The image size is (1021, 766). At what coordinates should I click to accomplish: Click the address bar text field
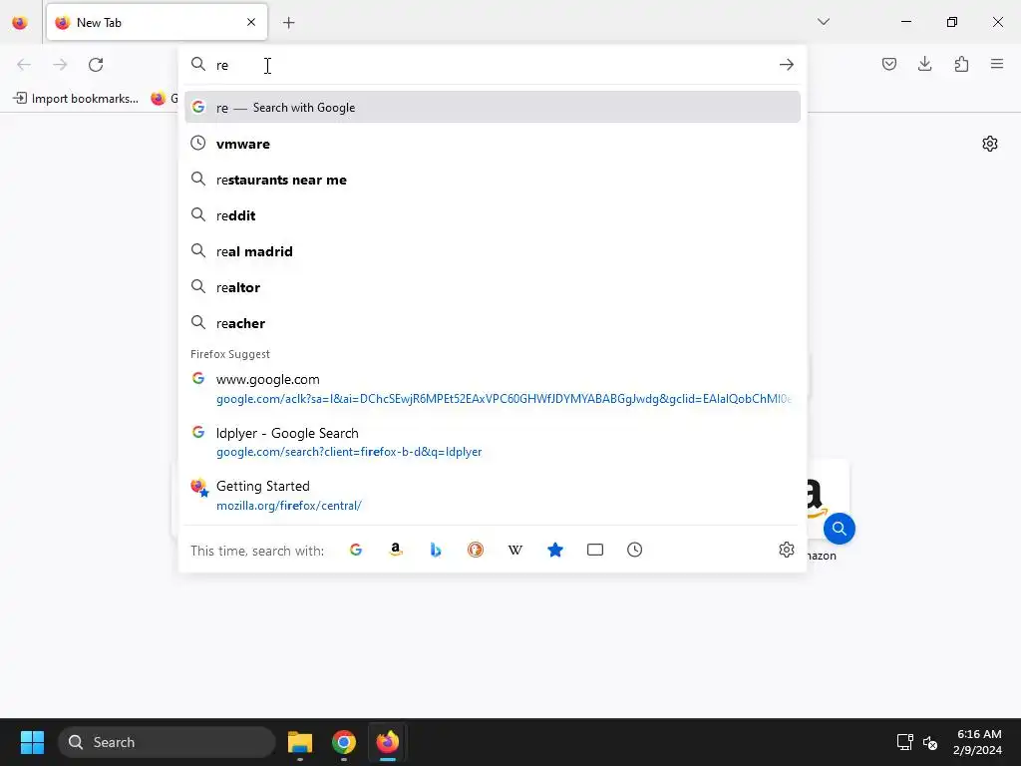point(492,65)
